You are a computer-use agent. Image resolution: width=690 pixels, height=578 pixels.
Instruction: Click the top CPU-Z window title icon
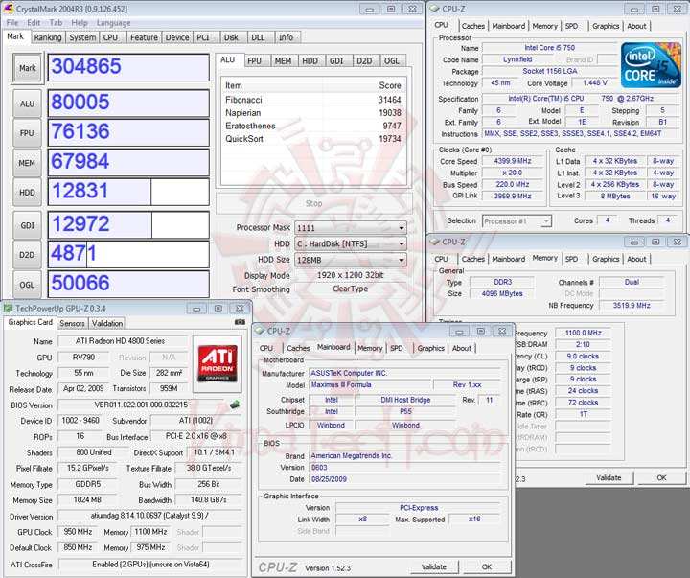[x=435, y=9]
